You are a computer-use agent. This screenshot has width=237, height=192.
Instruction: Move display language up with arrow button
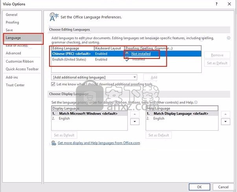coord(135,114)
